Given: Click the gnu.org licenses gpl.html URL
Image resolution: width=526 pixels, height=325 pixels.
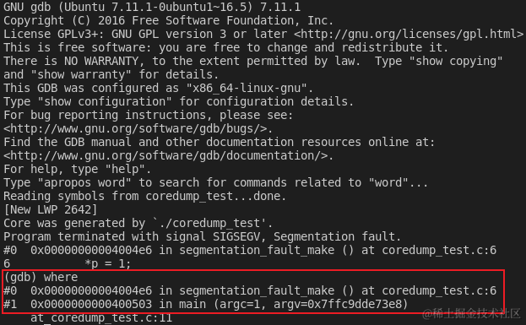Looking at the screenshot, I should [409, 34].
